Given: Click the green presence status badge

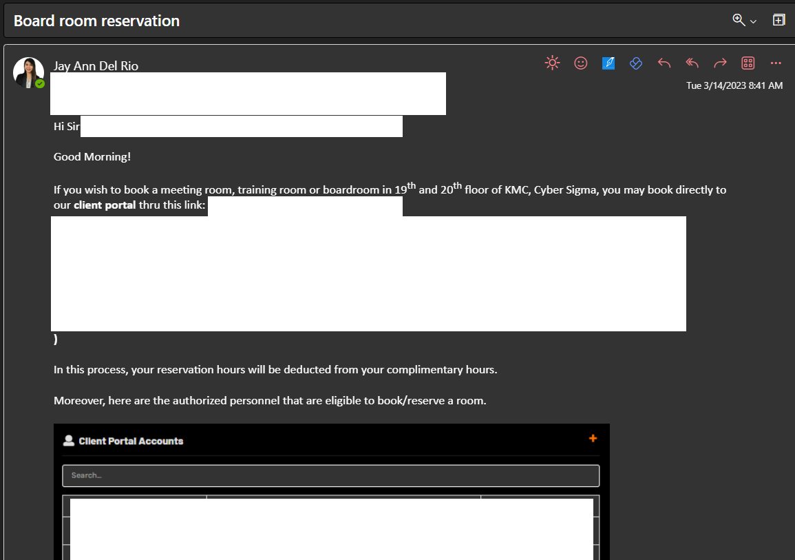Looking at the screenshot, I should (x=40, y=84).
